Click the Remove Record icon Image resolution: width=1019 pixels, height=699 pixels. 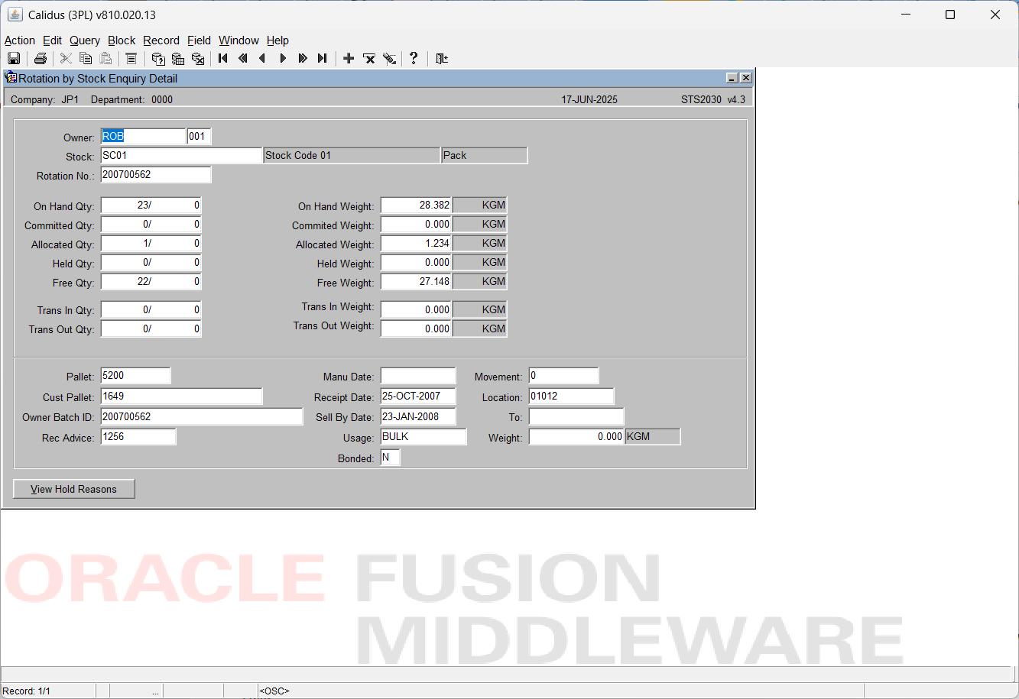pyautogui.click(x=368, y=58)
